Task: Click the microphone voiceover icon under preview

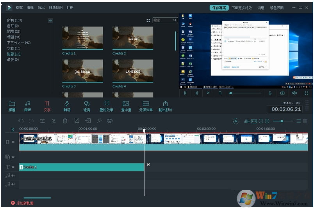Action: (270, 93)
